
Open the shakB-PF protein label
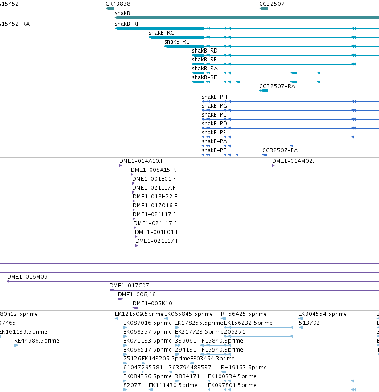(x=214, y=133)
